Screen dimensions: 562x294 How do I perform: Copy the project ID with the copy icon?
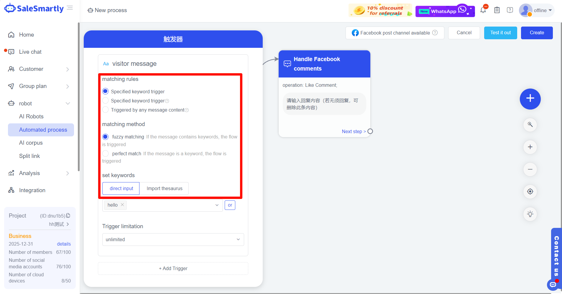(x=68, y=215)
